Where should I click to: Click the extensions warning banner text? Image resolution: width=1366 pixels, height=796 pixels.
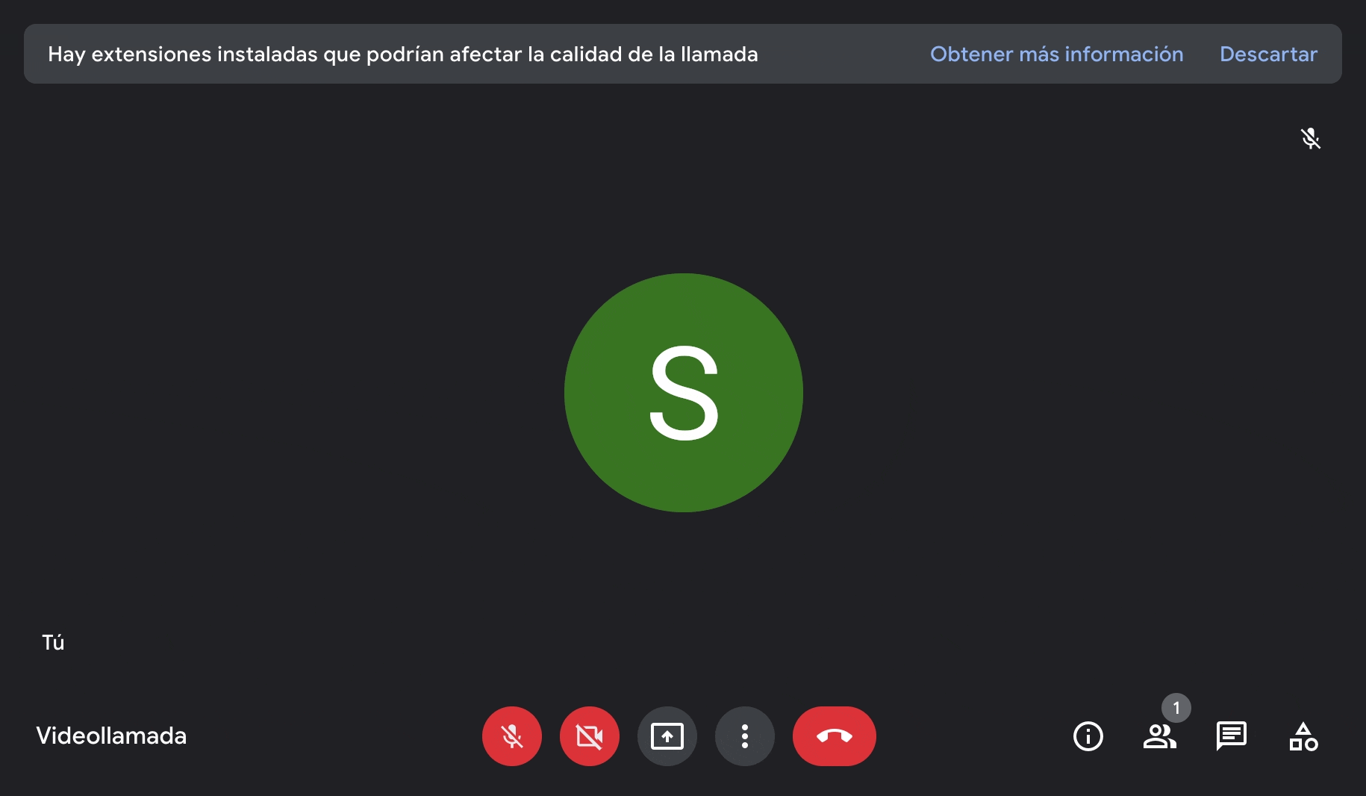[x=403, y=54]
